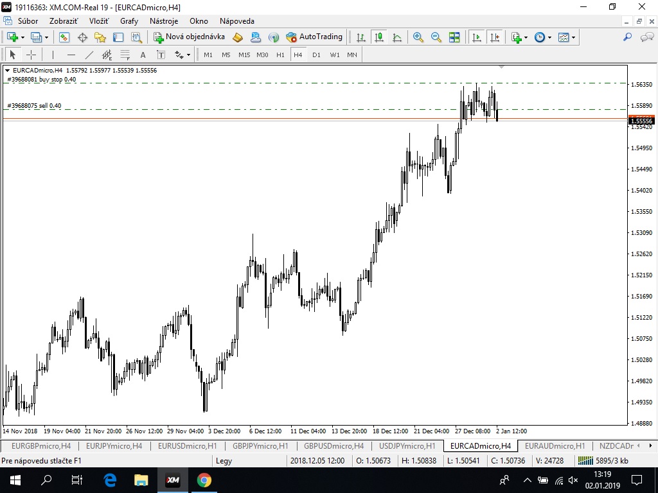Screen dimensions: 658x493
Task: Select the horizontal line drawing tool
Action: 71,55
